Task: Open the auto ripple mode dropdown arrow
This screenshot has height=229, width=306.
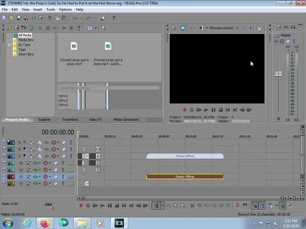Action: pos(276,205)
